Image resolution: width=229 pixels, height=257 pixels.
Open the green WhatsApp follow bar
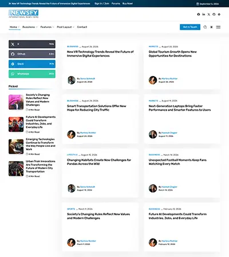(32, 74)
